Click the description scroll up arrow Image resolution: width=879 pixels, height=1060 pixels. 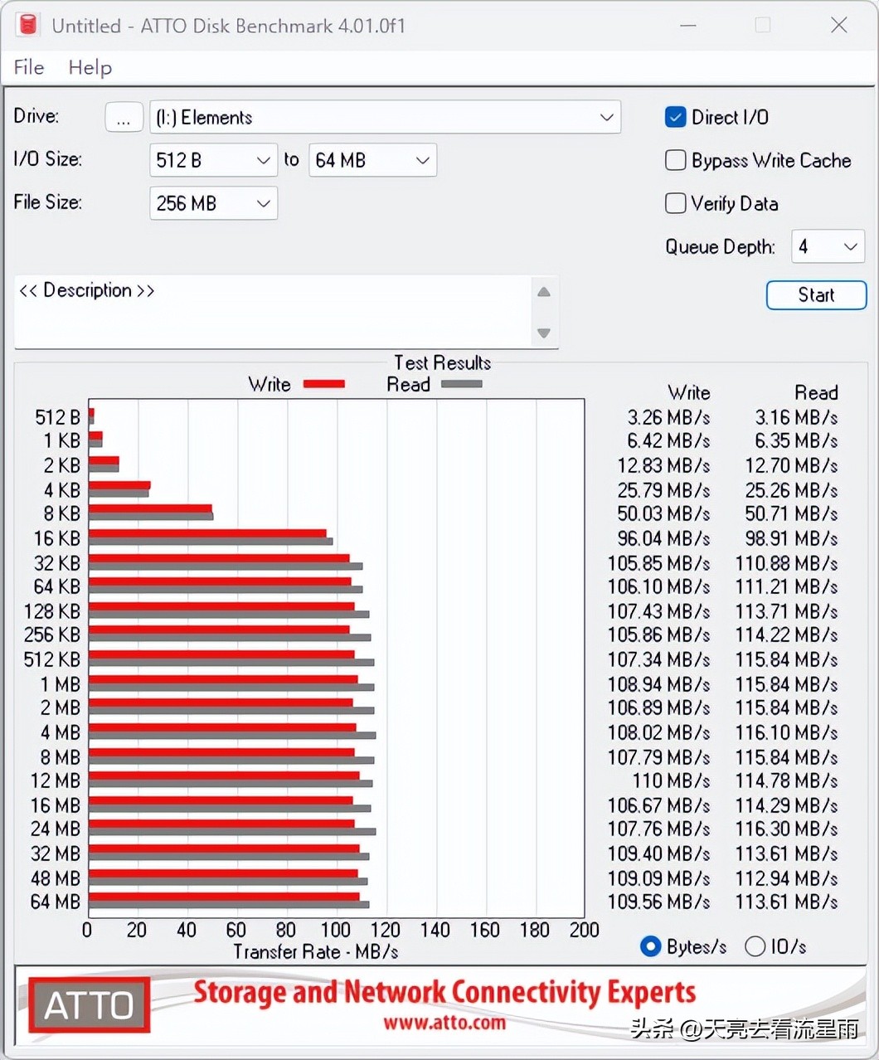[544, 292]
